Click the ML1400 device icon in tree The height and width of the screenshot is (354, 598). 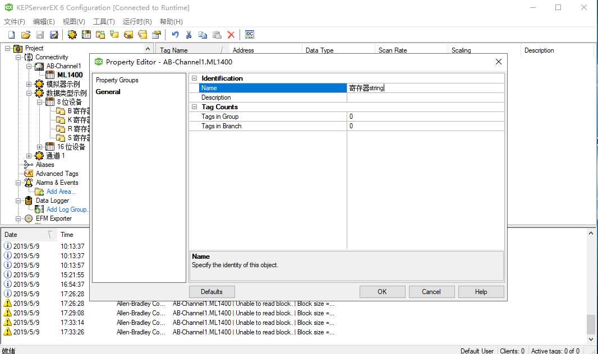click(x=50, y=75)
